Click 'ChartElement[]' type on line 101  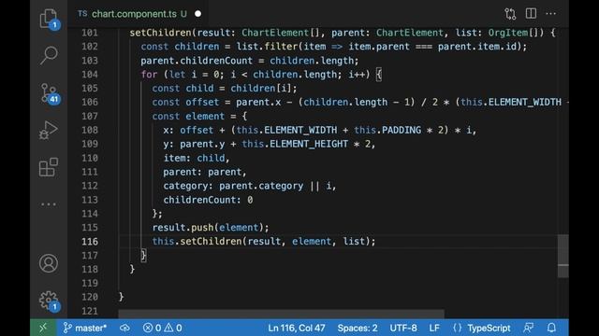tap(281, 33)
